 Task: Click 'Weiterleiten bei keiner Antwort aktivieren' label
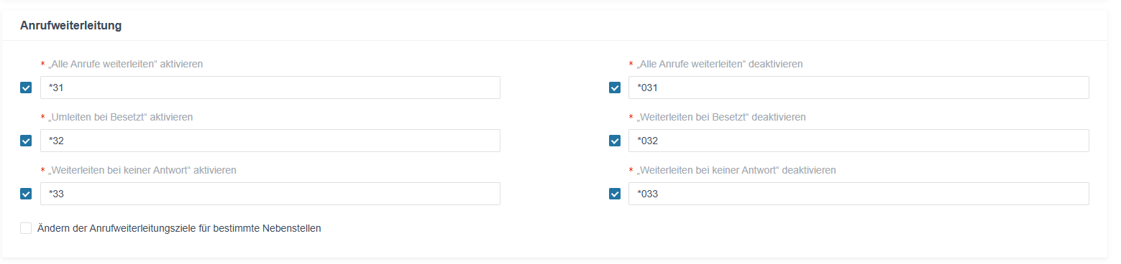[x=142, y=170]
